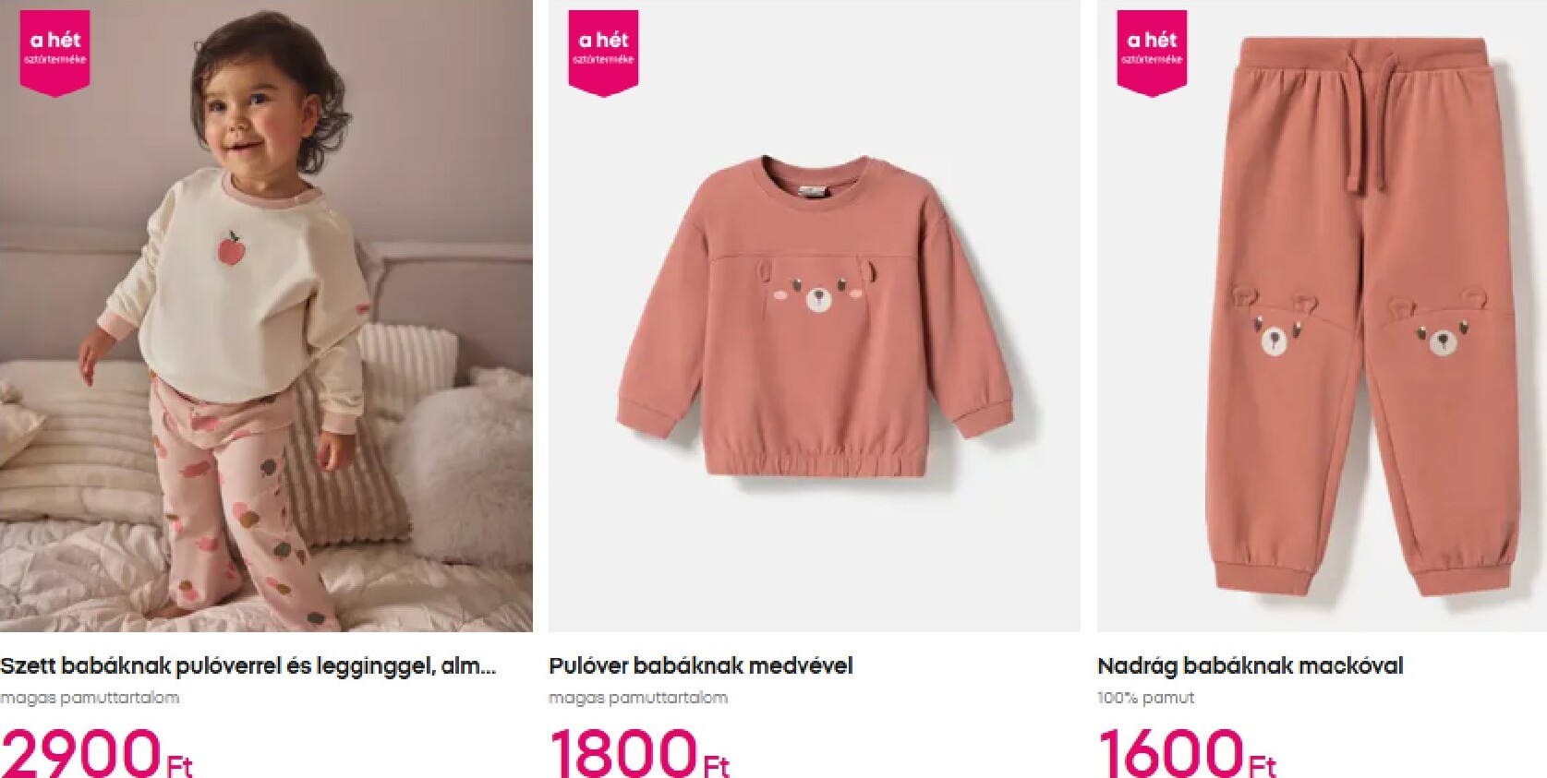Click the 2900 Ft price
This screenshot has height=778, width=1547.
pos(97,753)
